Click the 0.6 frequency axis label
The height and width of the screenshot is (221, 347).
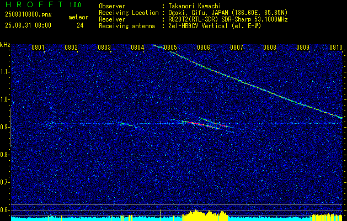click(4, 210)
